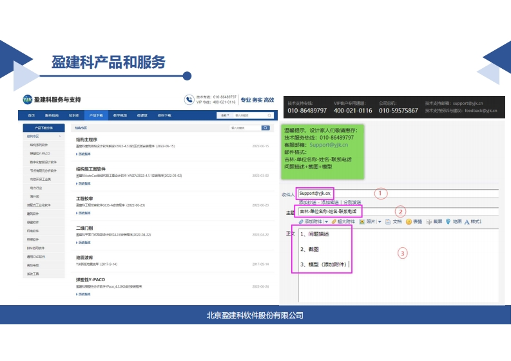Open the 表情 emoji picker

[x=409, y=221]
